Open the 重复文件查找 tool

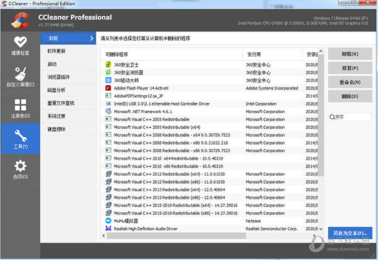pos(61,103)
